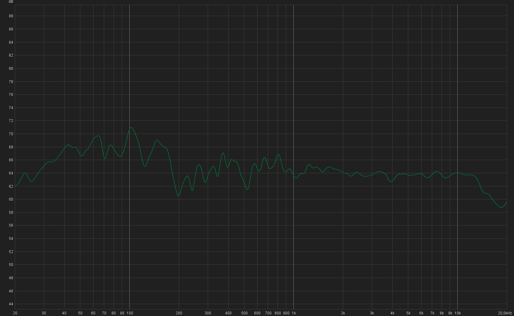Click the 90 Hz frequency axis label

click(122, 313)
